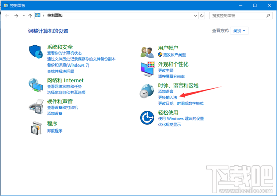Open the 外观和个性化 monitor icon
Image resolution: width=277 pixels, height=196 pixels.
click(148, 69)
